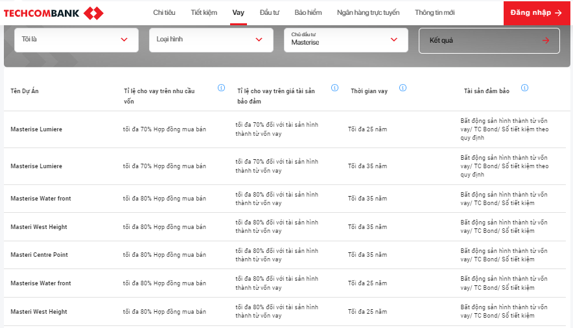Viewport: 573px width, 328px height.
Task: Click tối đa 80% Hợp đồng mua bán in Centre Point row
Action: point(165,255)
